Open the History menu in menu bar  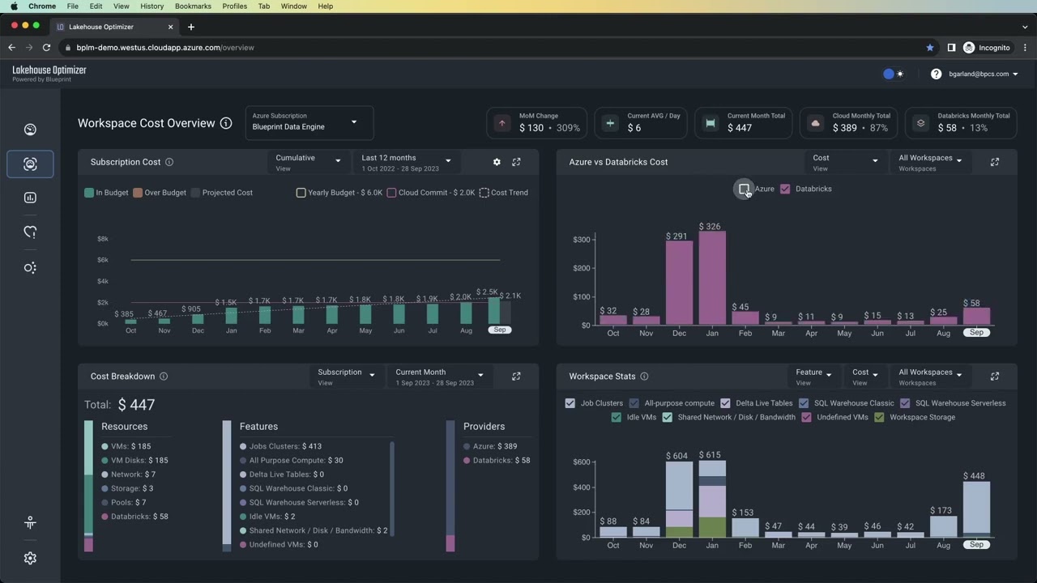(151, 6)
